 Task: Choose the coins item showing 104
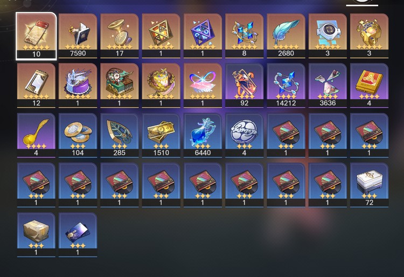[x=78, y=135]
